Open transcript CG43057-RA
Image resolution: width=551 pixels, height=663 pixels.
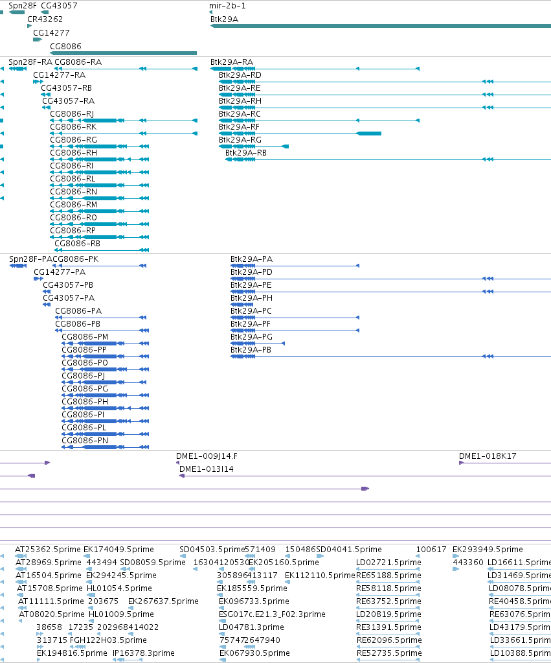pos(69,101)
